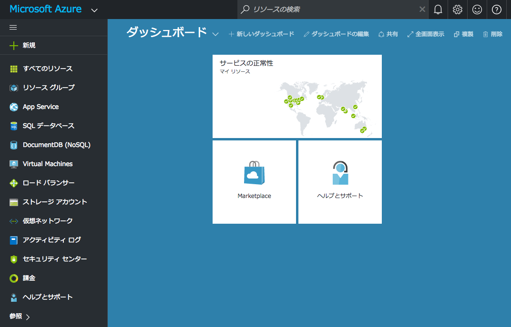This screenshot has width=511, height=327.
Task: Open App Service from the sidebar
Action: [x=41, y=107]
